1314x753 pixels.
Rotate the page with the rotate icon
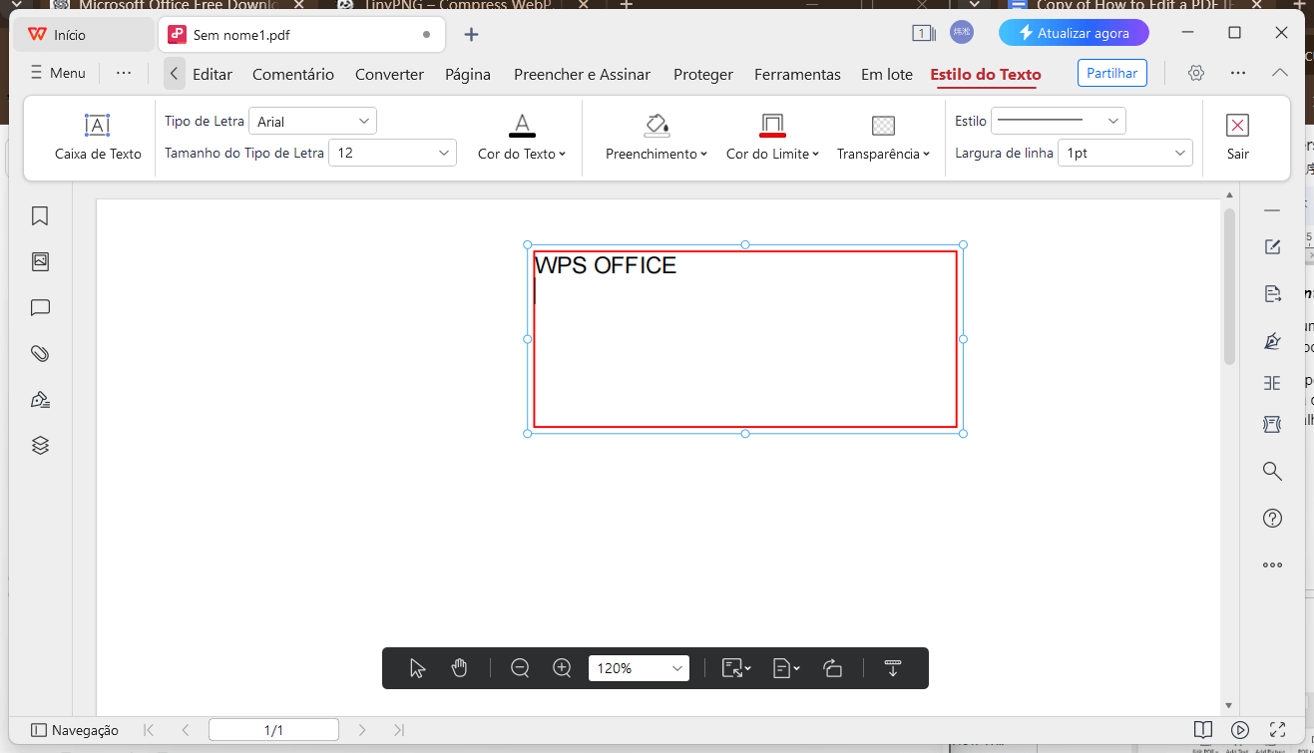click(x=833, y=668)
